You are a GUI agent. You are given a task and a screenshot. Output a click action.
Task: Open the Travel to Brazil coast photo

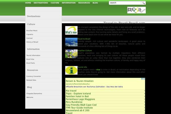[71, 42]
